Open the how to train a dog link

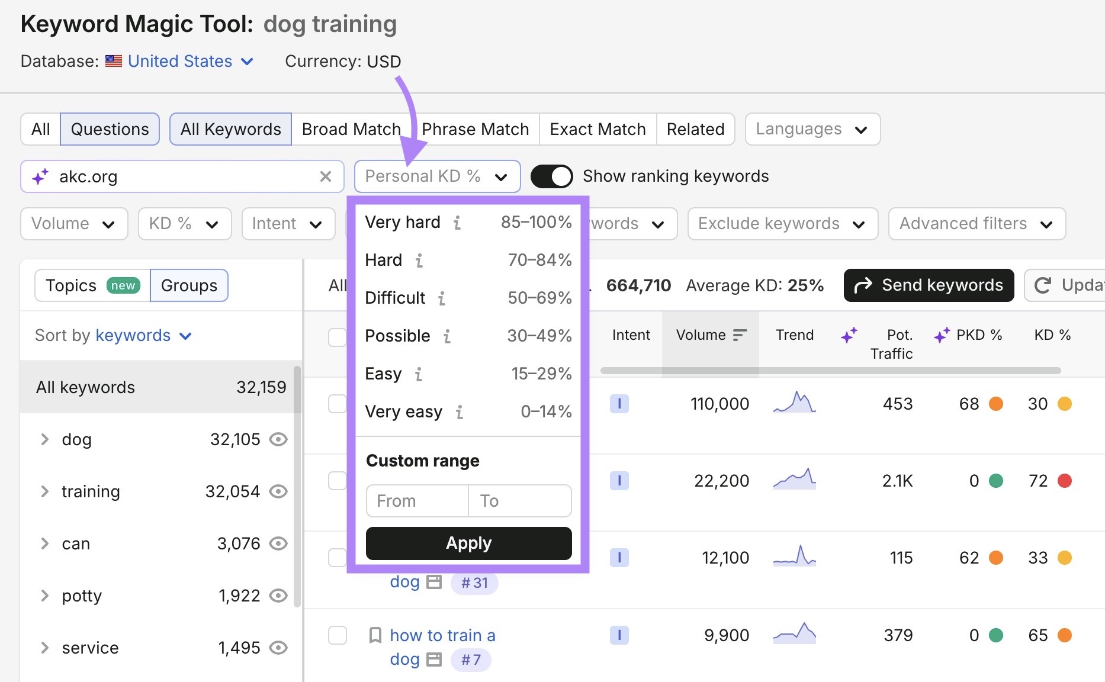point(442,647)
